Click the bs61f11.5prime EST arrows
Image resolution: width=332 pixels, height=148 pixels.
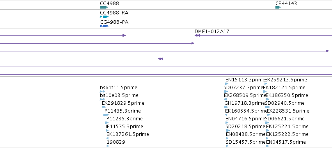103,92
